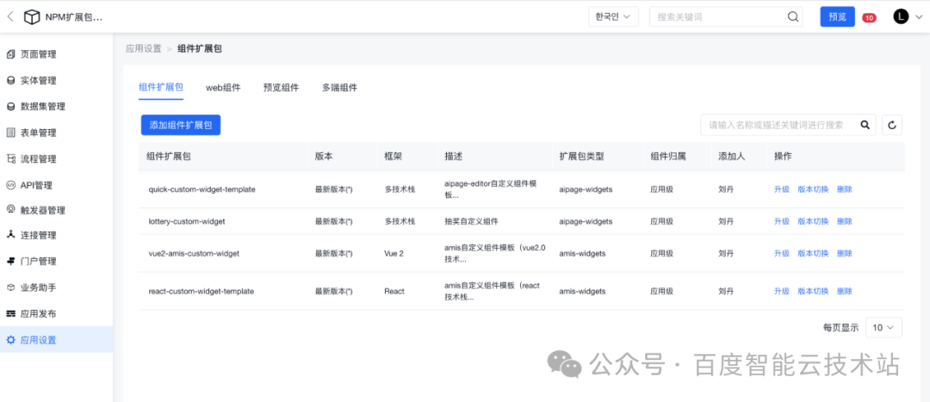Click the NPM扩展包 title text in header
This screenshot has height=402, width=930.
point(74,17)
